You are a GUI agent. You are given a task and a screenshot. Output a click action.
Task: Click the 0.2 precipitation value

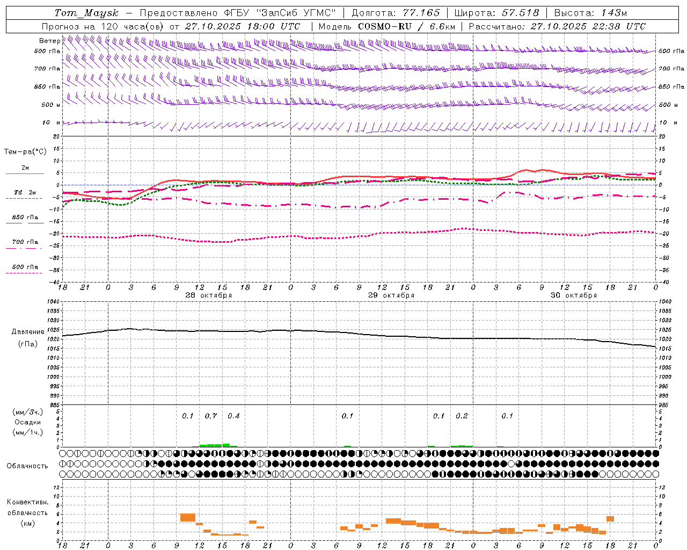pyautogui.click(x=462, y=416)
